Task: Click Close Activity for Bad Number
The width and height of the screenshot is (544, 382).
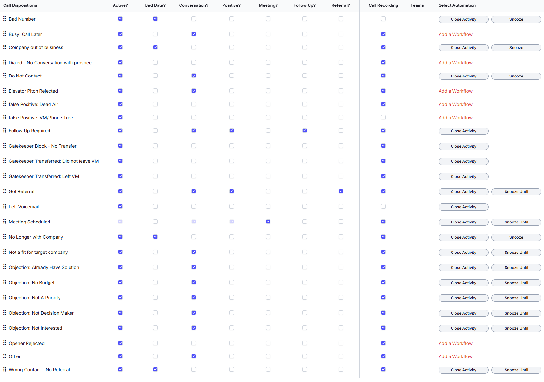Action: 463,19
